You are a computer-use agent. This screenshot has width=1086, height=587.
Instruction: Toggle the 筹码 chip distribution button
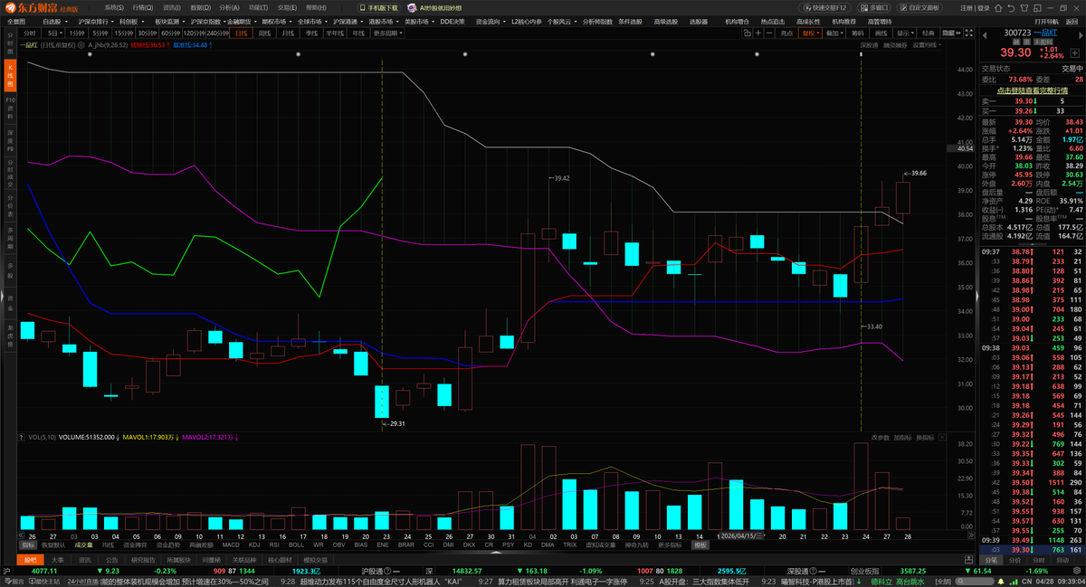pos(858,33)
